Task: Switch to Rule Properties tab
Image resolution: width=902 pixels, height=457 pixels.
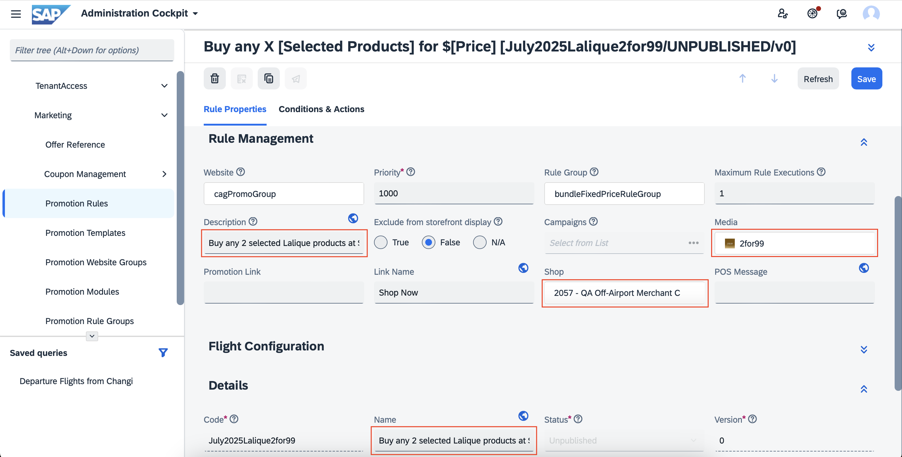Action: point(235,109)
